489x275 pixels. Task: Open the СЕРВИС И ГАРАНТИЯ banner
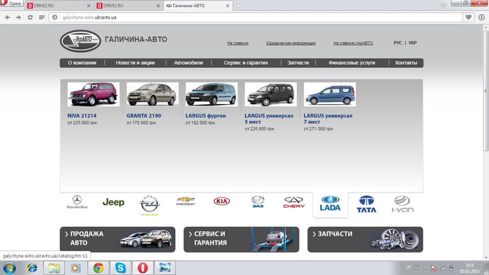[241, 239]
